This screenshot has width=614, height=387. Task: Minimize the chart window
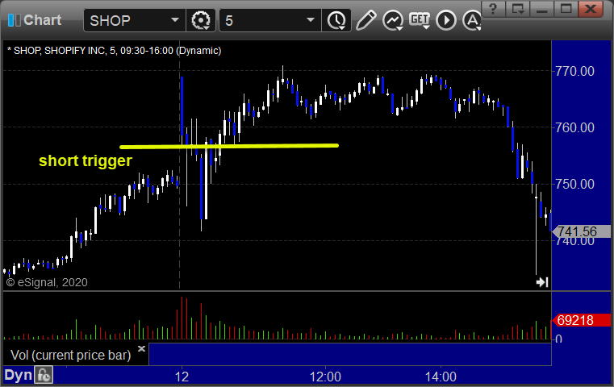[542, 9]
